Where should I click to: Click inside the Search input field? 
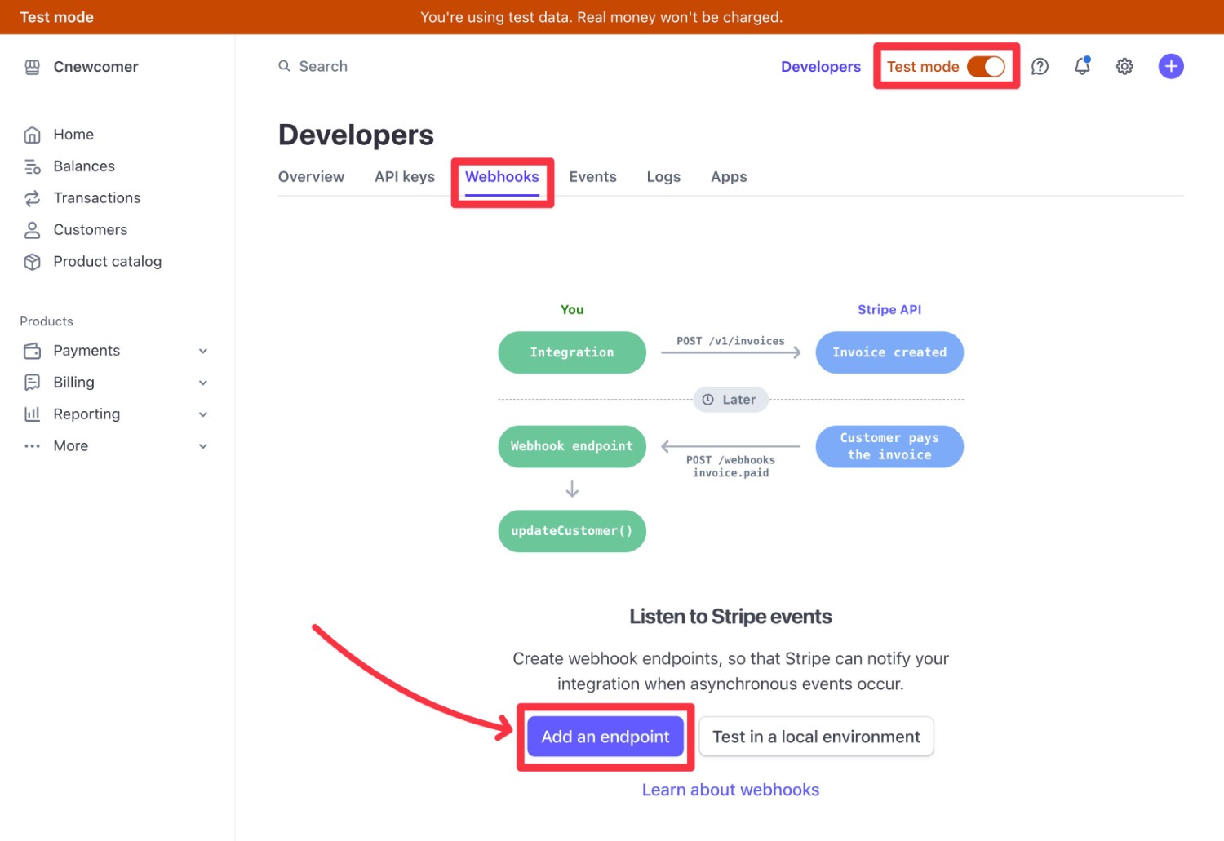[x=322, y=66]
